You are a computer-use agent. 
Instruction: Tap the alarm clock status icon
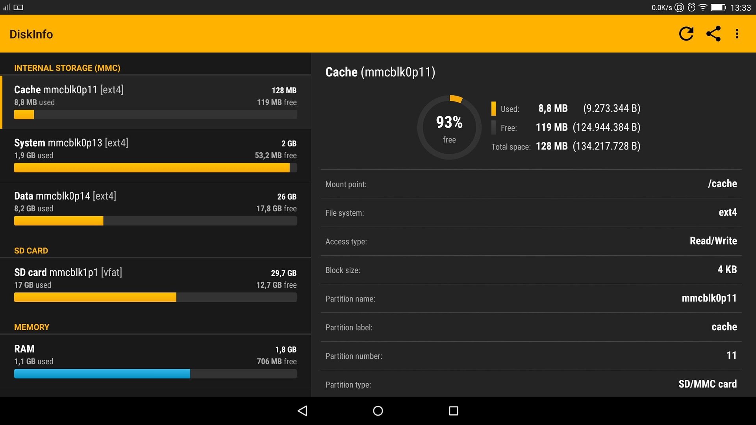691,7
